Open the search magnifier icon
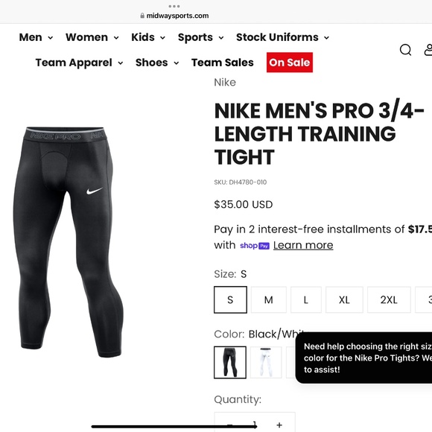This screenshot has height=432, width=432. pyautogui.click(x=405, y=50)
